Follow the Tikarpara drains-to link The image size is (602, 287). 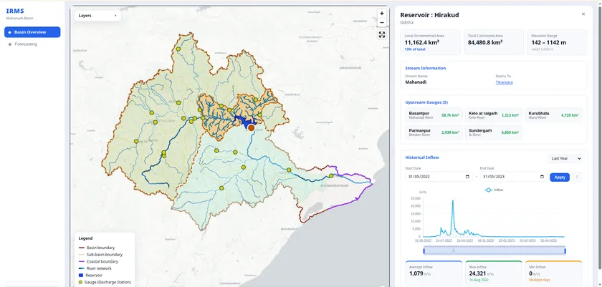[504, 82]
